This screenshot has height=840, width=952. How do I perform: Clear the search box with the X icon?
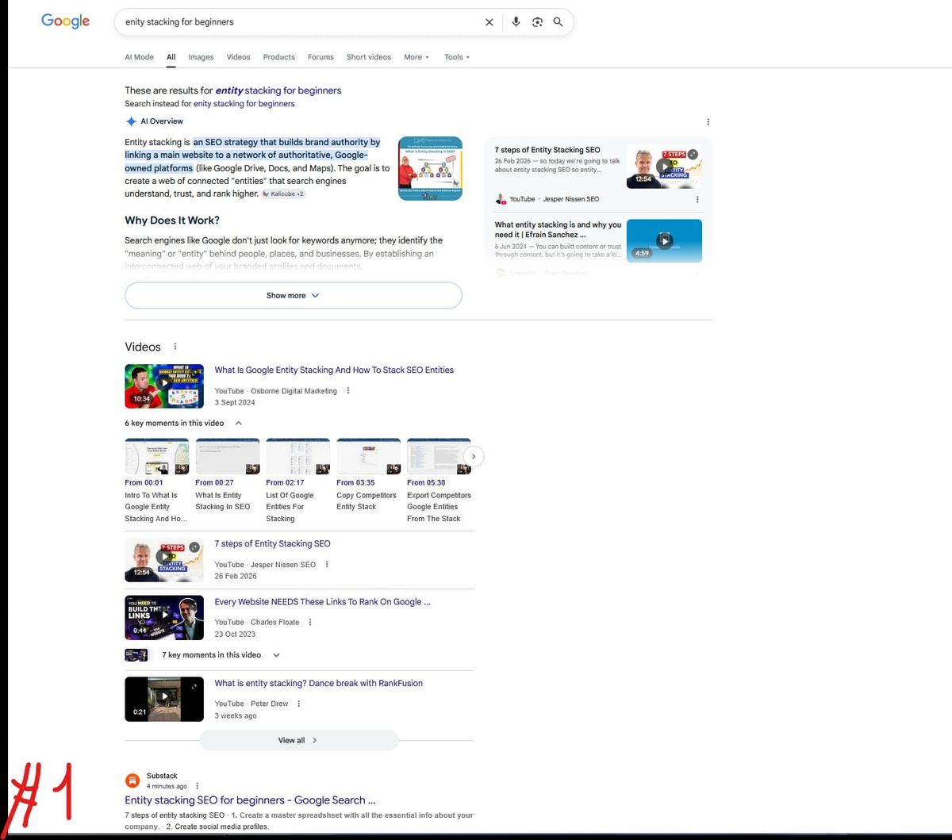point(489,22)
